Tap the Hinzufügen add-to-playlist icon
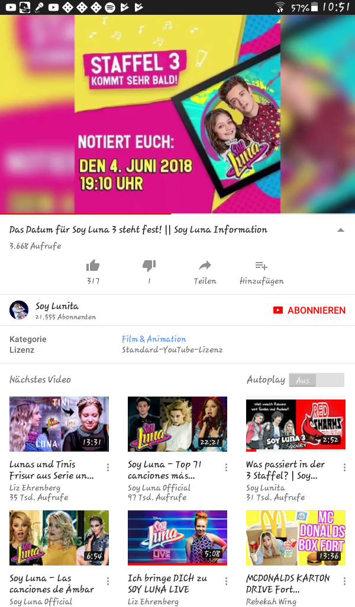 261,266
